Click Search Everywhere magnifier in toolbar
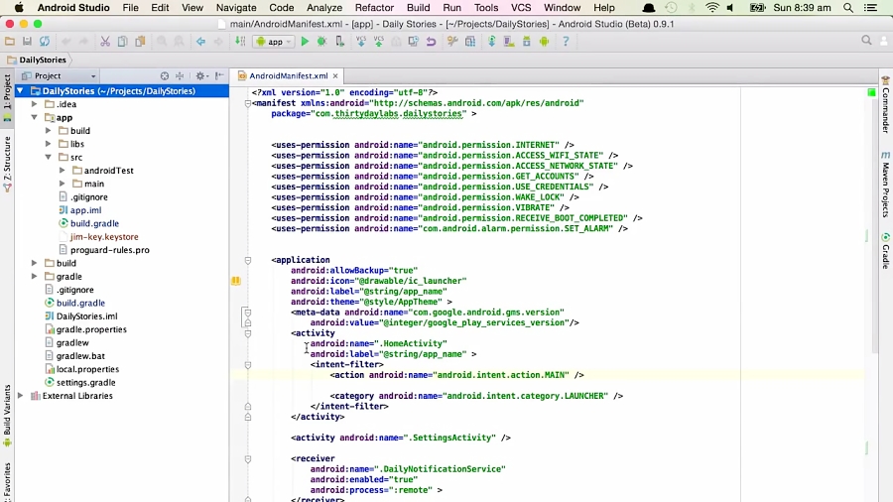The image size is (893, 502). [866, 41]
